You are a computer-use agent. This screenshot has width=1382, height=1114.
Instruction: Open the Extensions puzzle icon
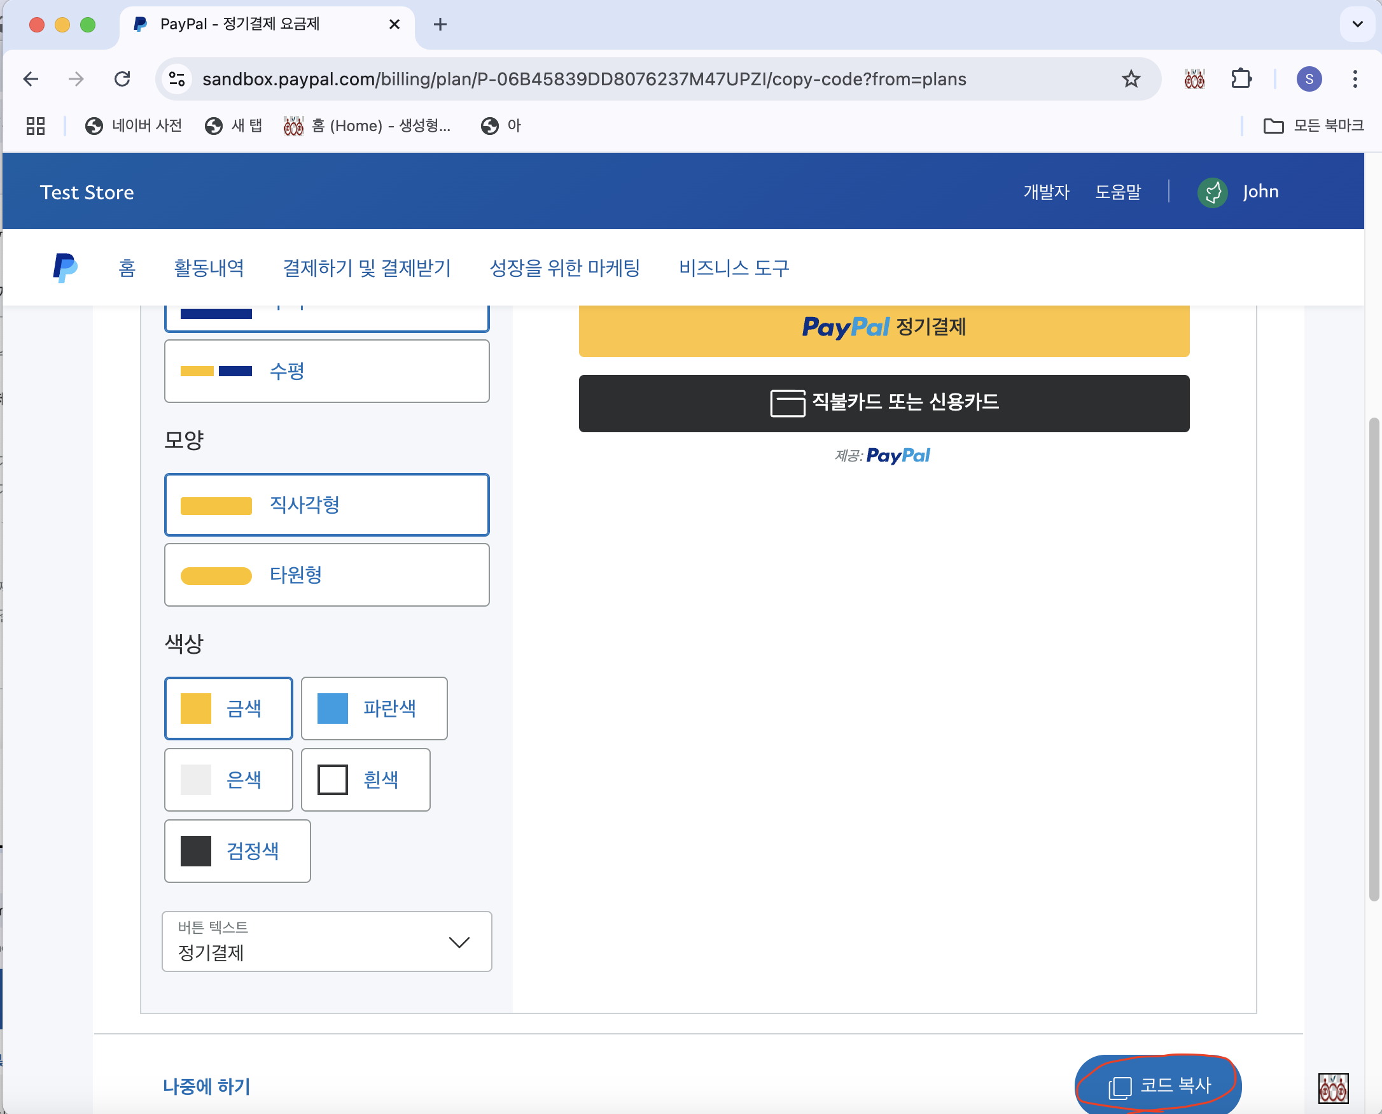click(1241, 79)
